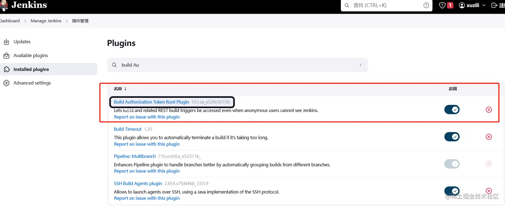Click the Jenkins logo in header
Viewport: 505px width, 206px height.
tap(23, 5)
